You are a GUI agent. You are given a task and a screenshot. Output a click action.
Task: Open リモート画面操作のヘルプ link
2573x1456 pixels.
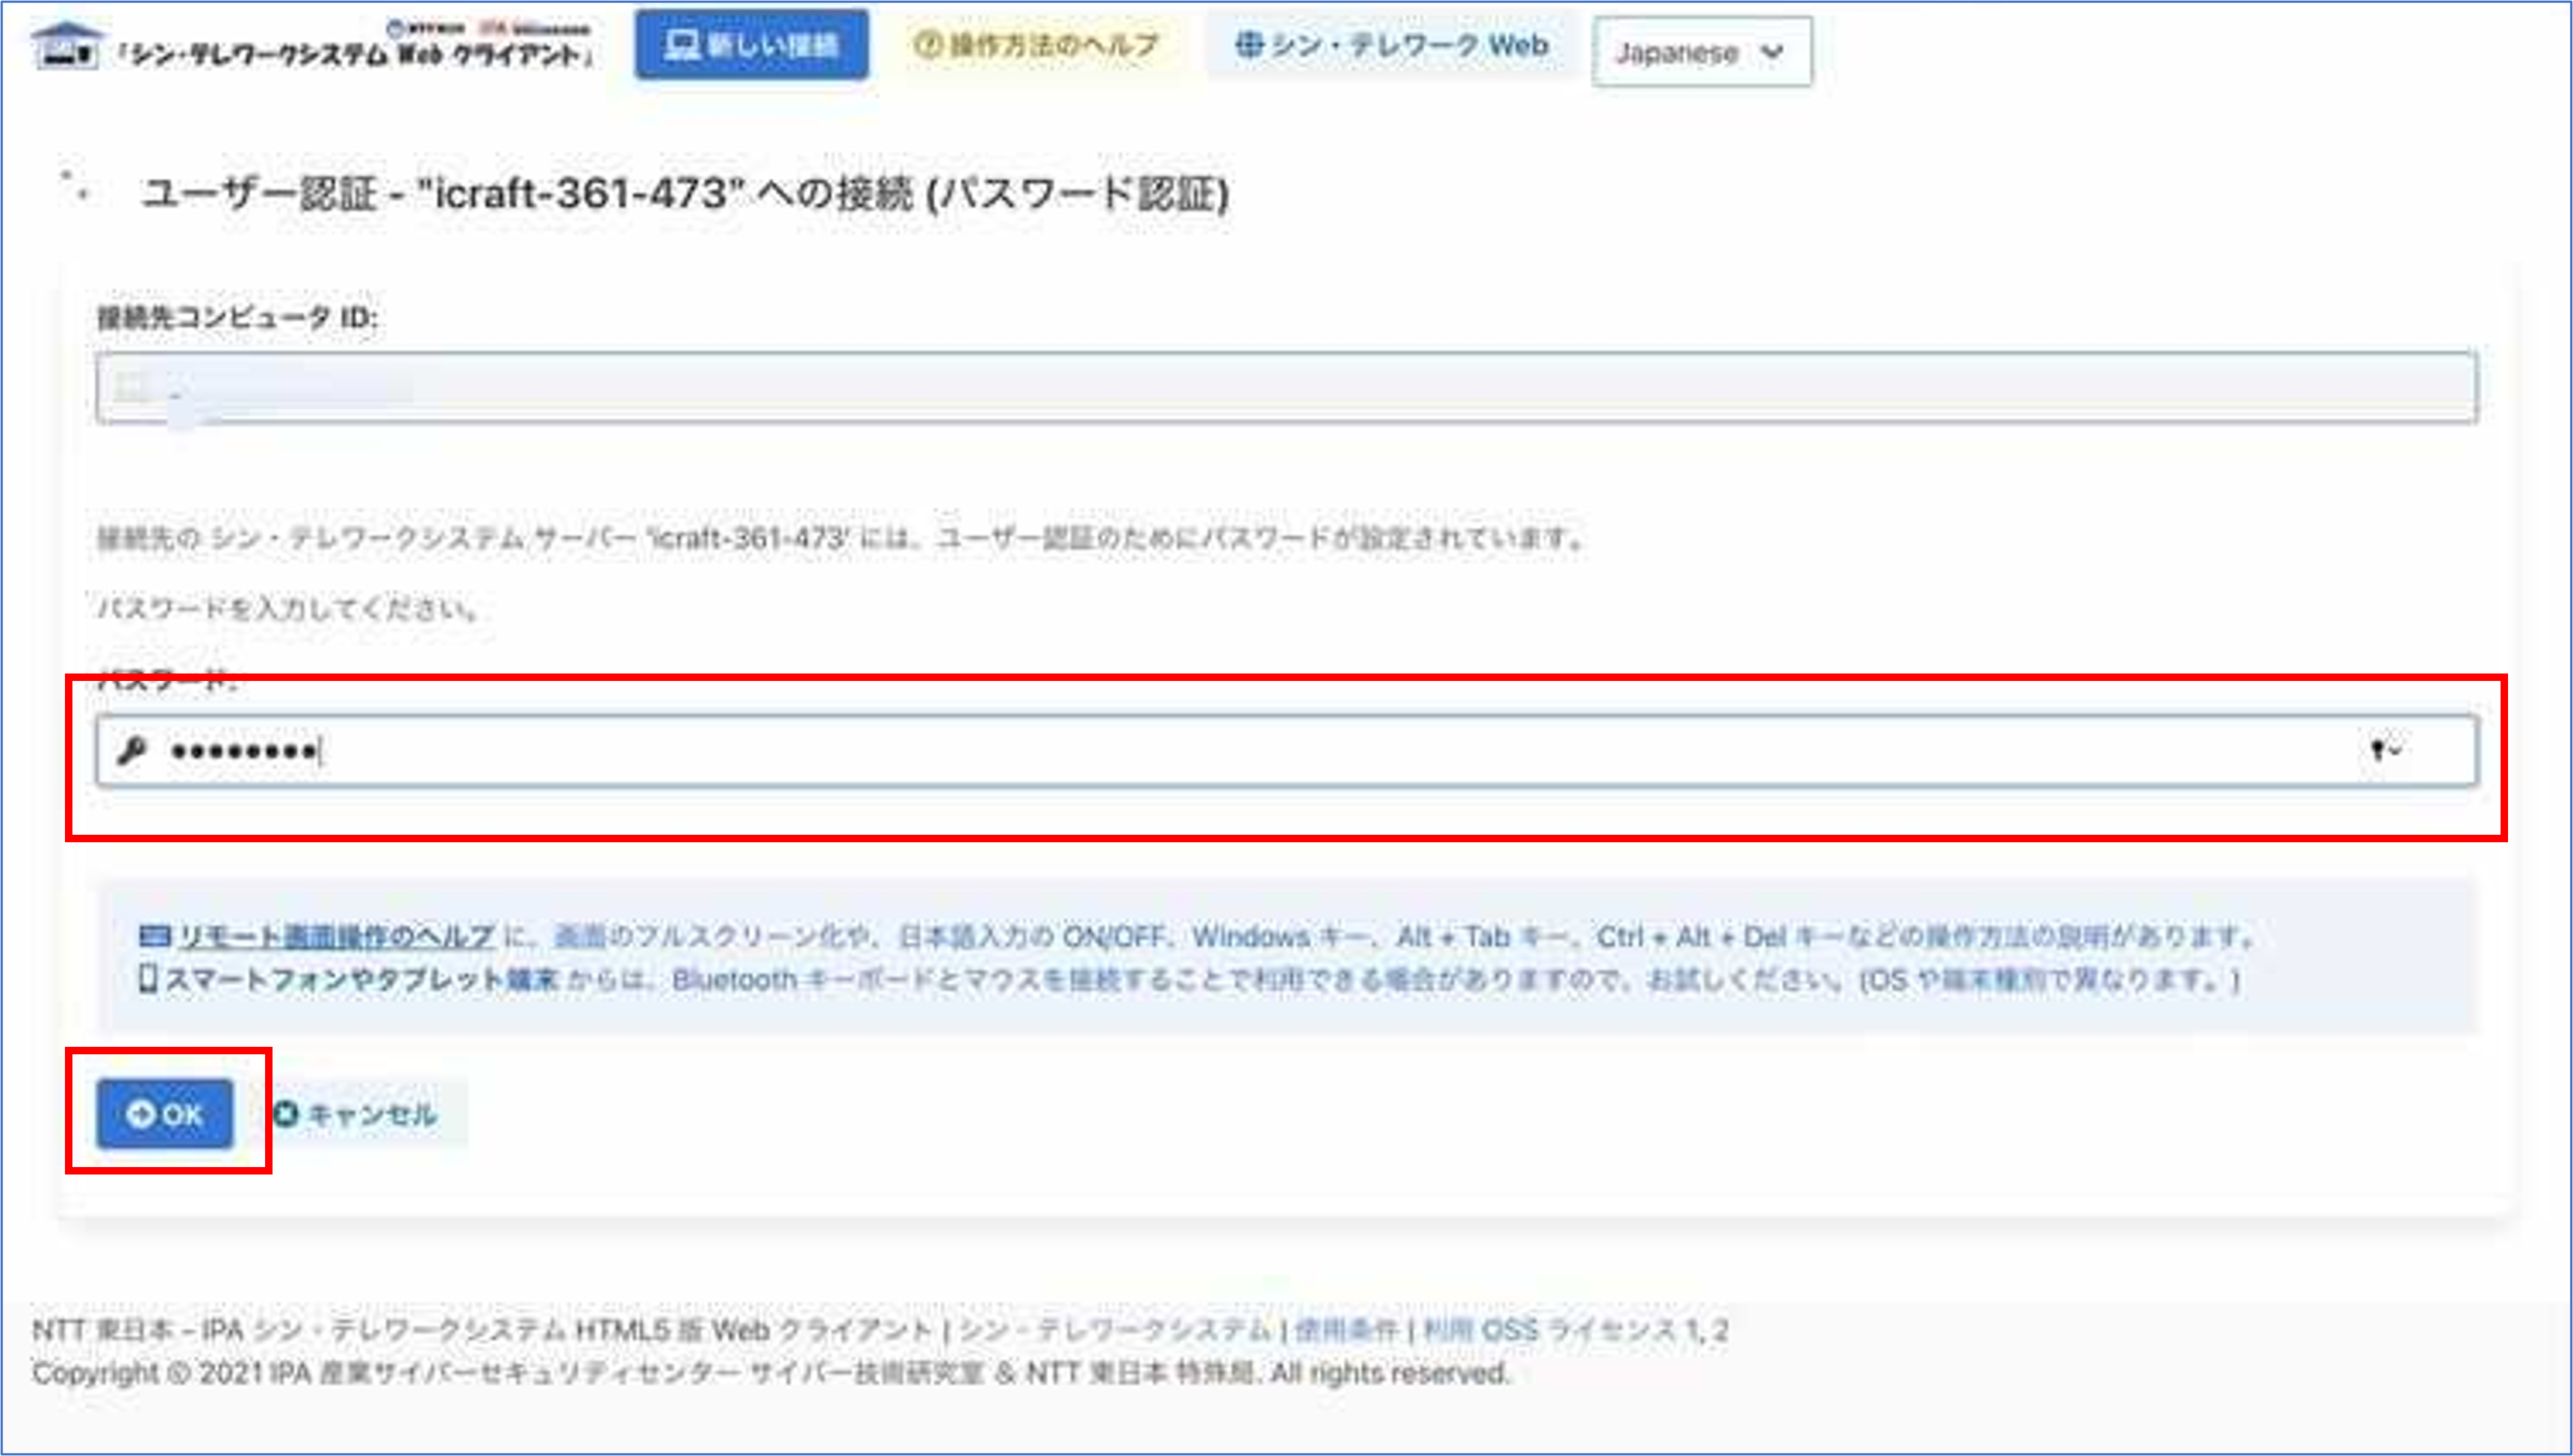coord(336,937)
